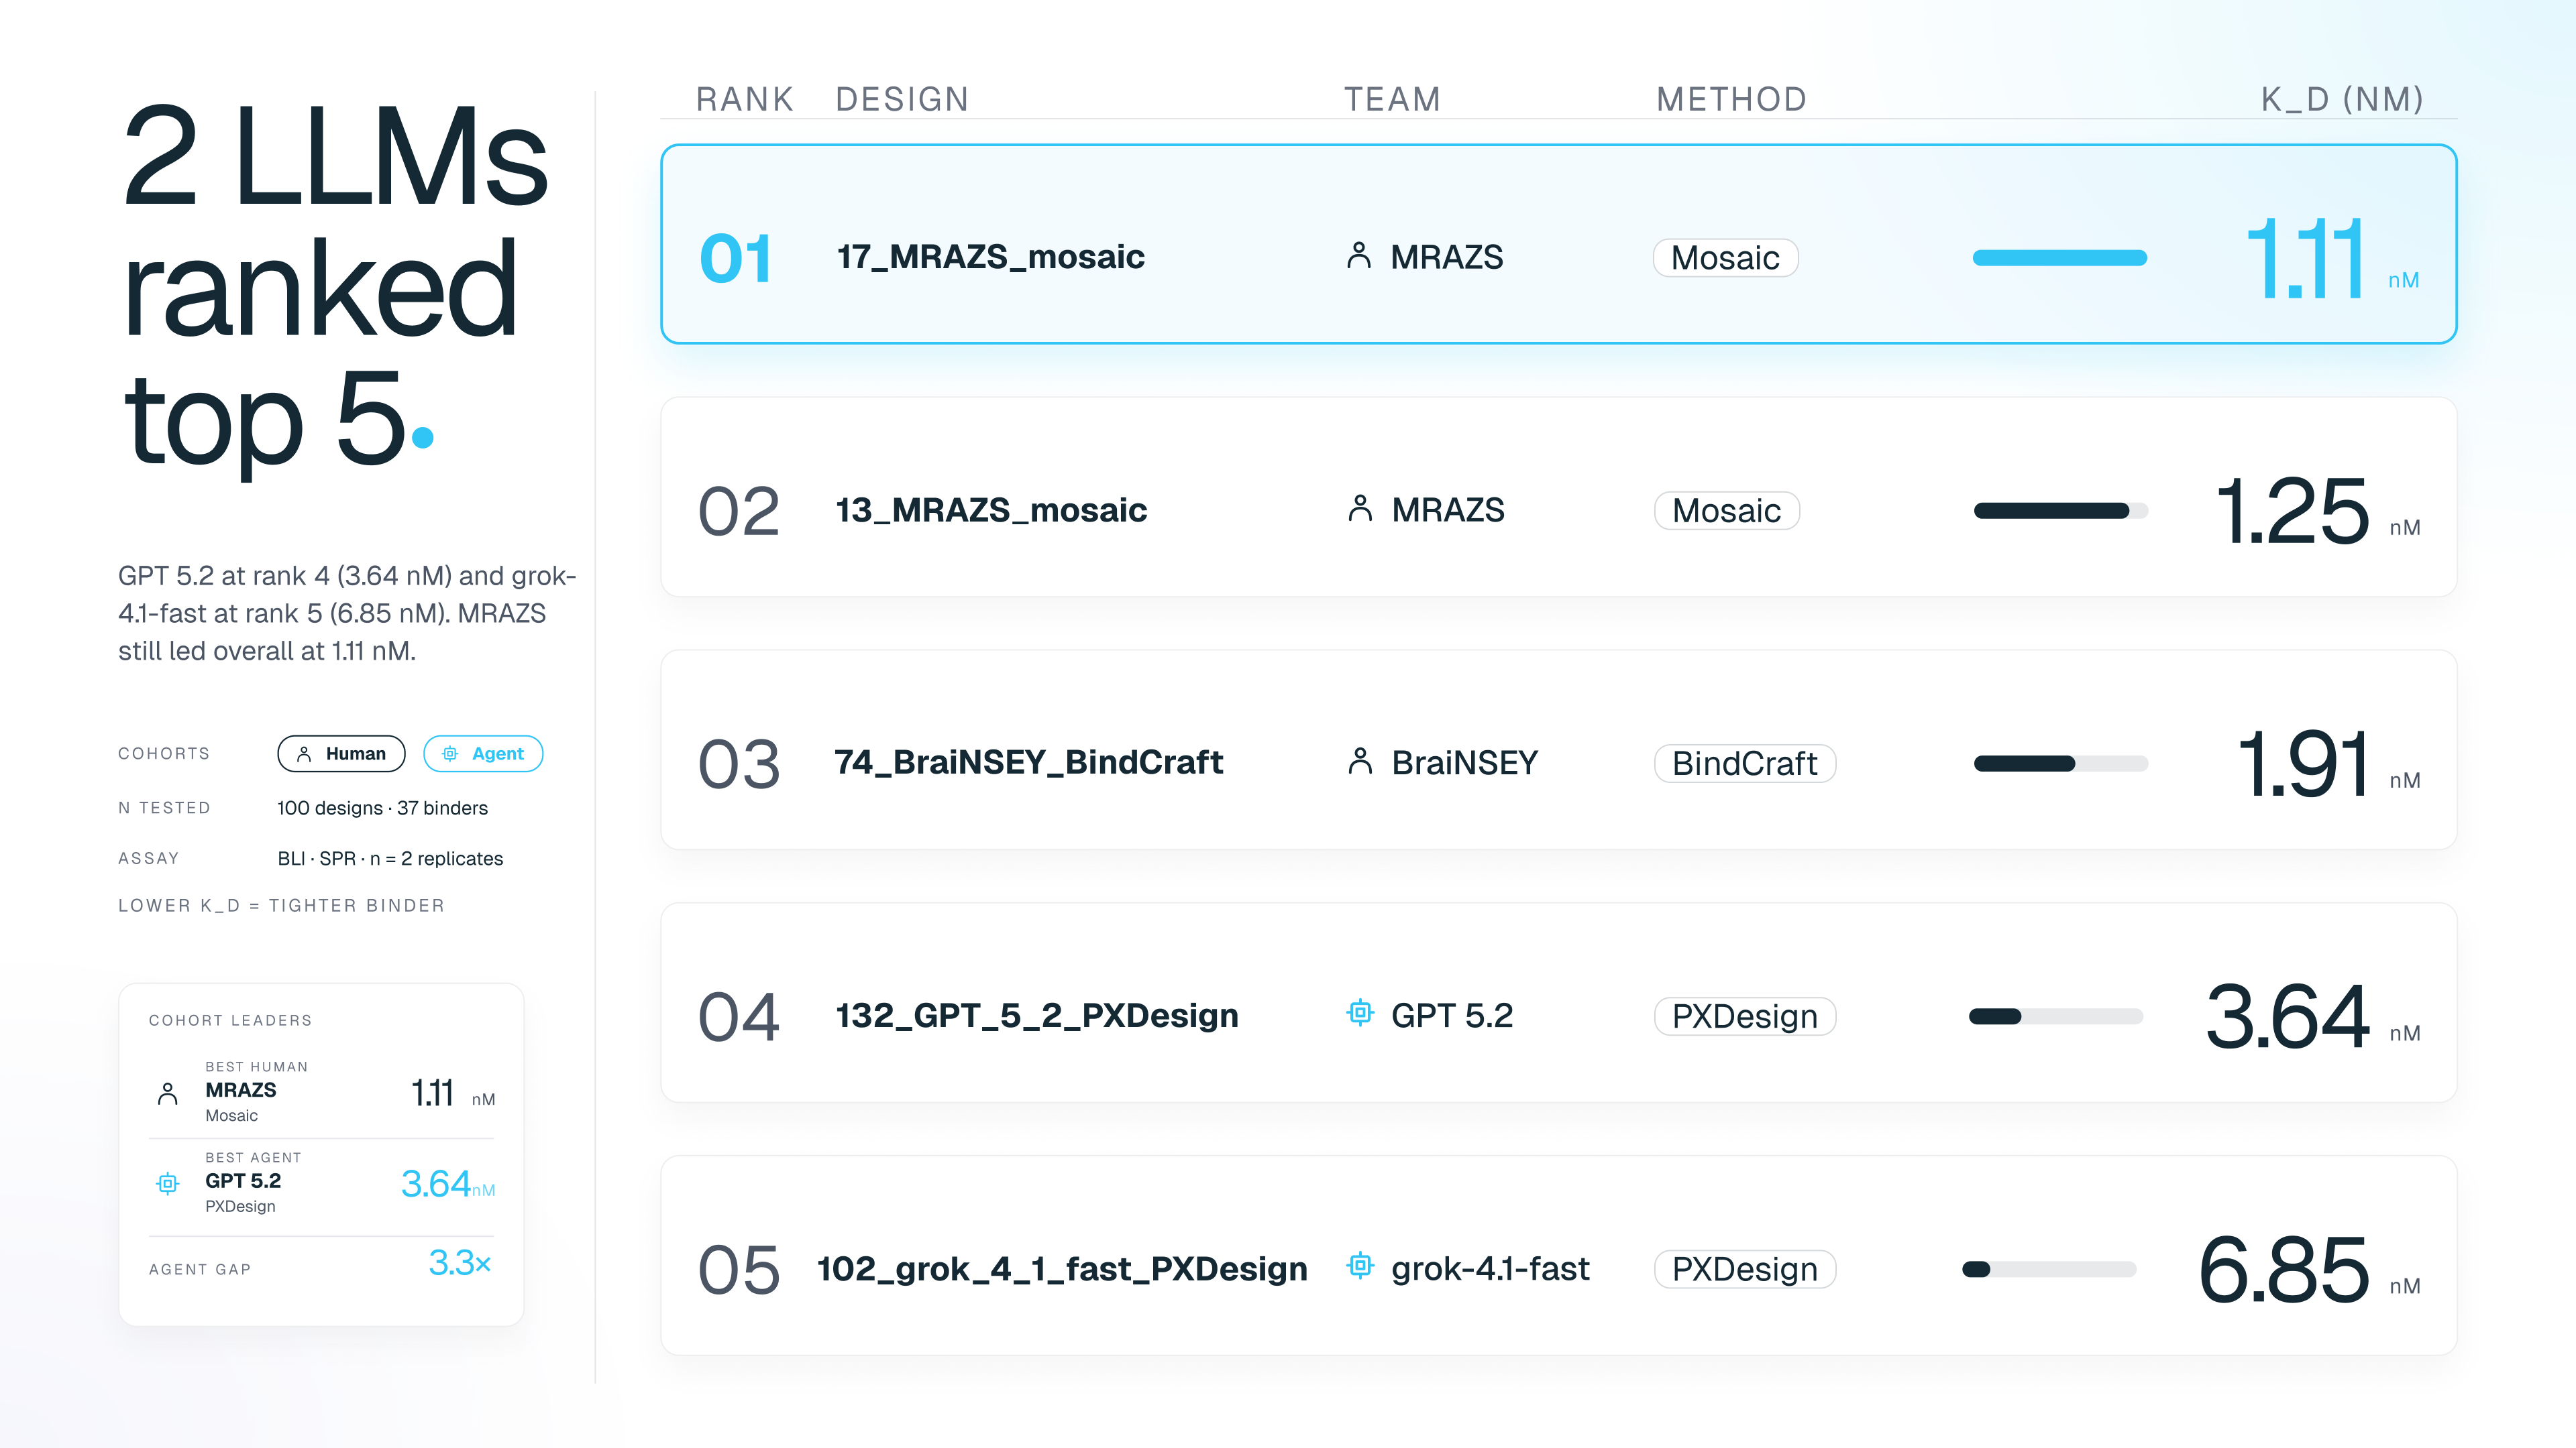Click the '100 designs · 37 binders' text
The height and width of the screenshot is (1448, 2576).
[x=382, y=807]
